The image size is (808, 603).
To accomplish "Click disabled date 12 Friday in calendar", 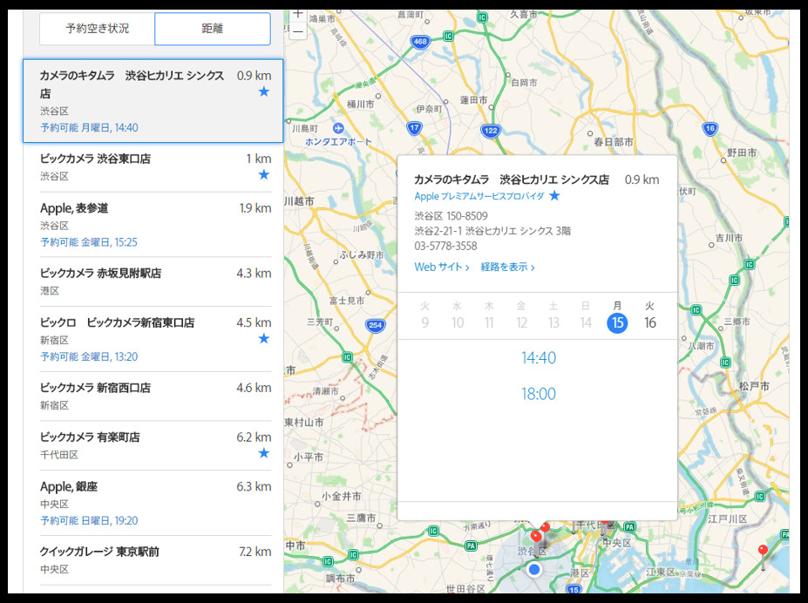I will (x=521, y=323).
